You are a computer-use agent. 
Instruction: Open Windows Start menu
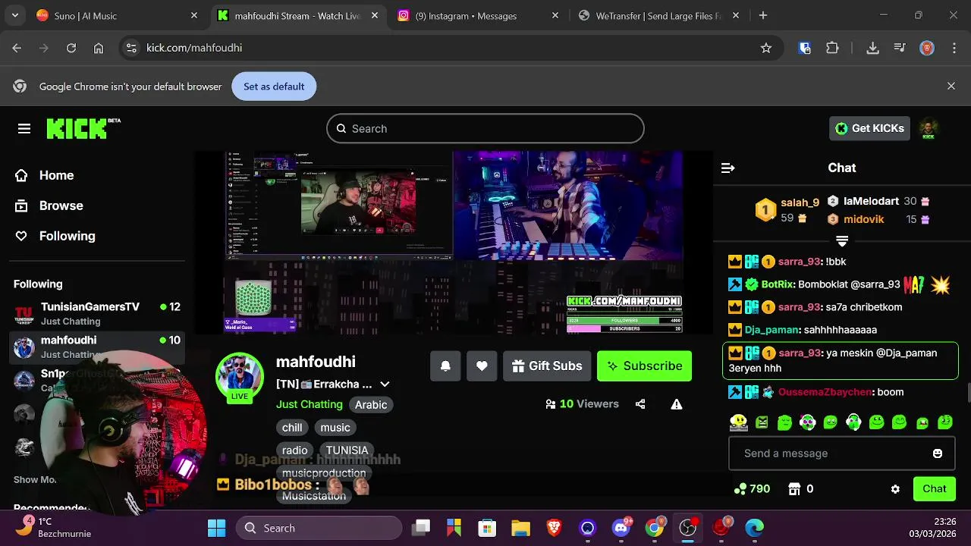(217, 528)
